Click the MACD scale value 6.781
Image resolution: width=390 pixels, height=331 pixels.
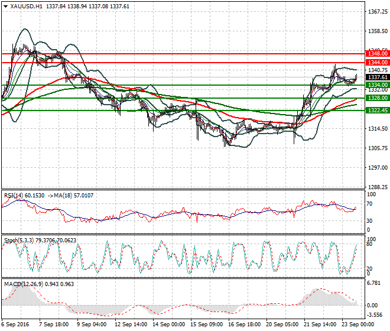[x=373, y=283]
